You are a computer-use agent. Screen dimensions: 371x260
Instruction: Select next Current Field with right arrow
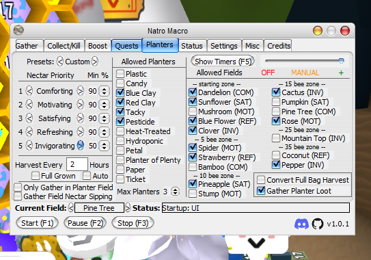(128, 208)
